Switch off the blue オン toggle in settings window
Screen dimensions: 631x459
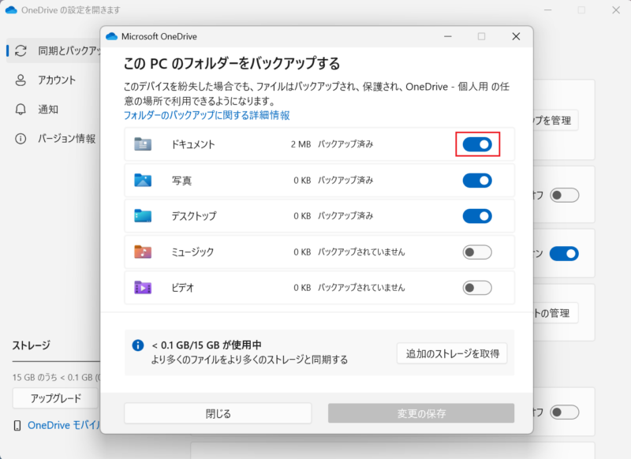pos(564,253)
